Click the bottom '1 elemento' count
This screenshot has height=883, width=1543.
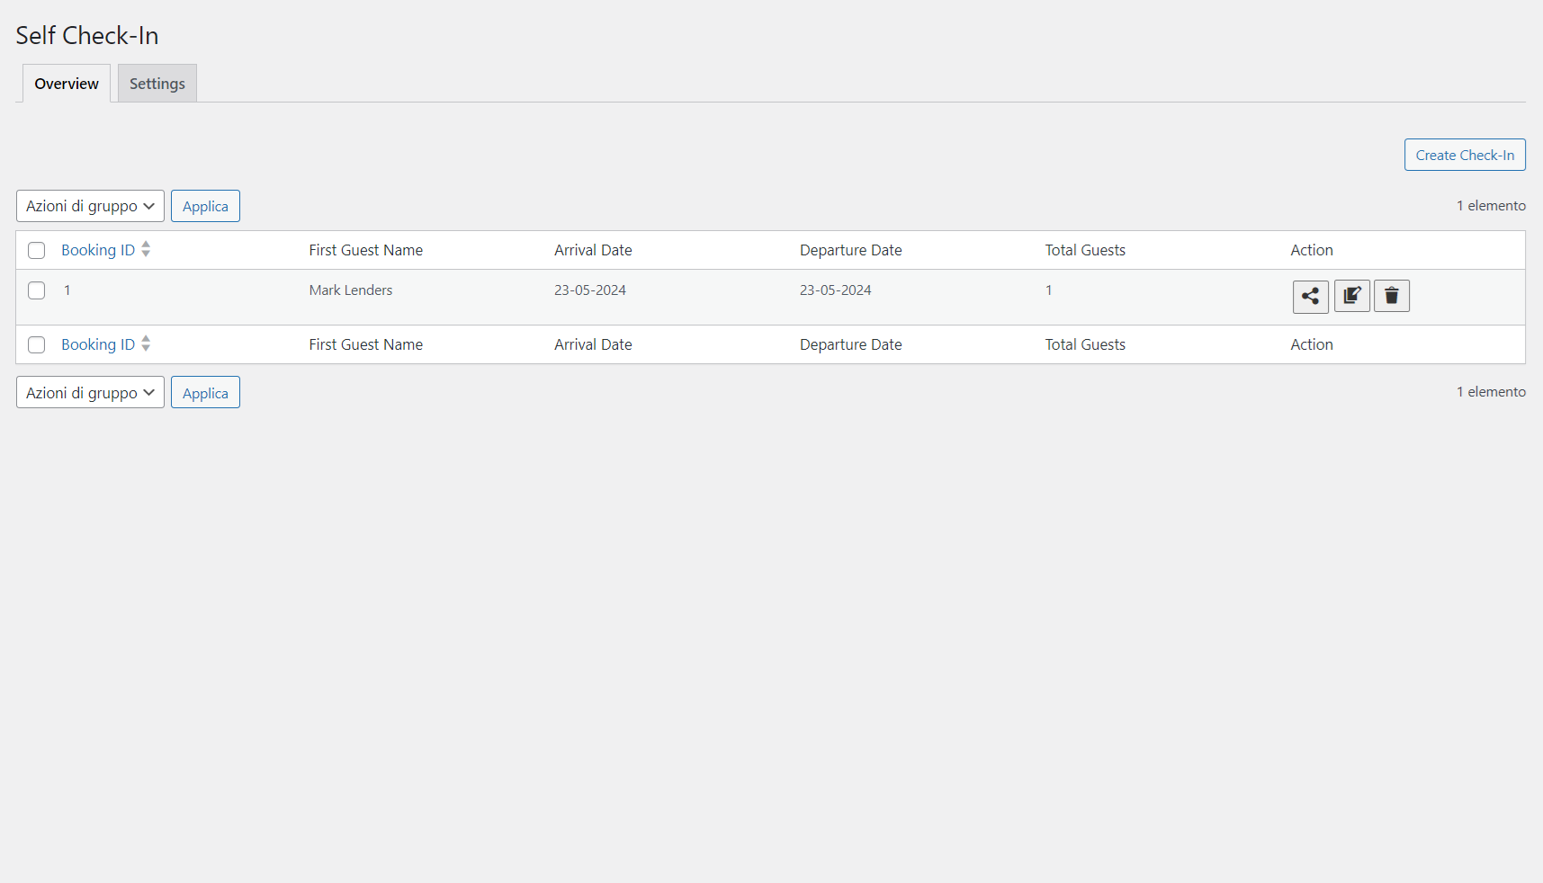1492,392
